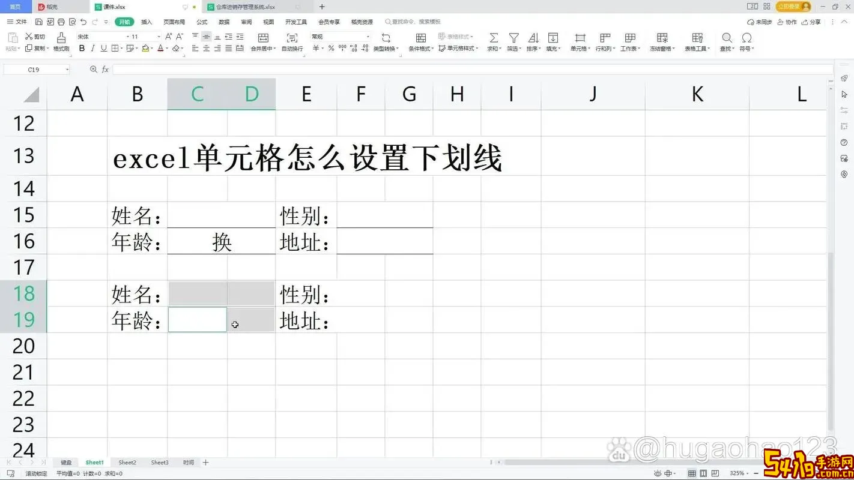Click the Filter (筛选) funnel icon

pyautogui.click(x=513, y=38)
